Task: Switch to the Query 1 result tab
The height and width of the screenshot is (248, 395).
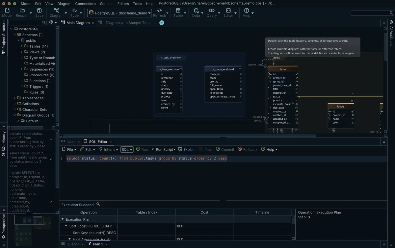Action: coord(73,244)
